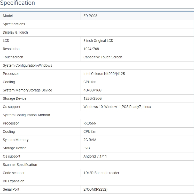This screenshot has height=194, width=194.
Task: Click 'System Configuration-Android' section row
Action: point(97,115)
